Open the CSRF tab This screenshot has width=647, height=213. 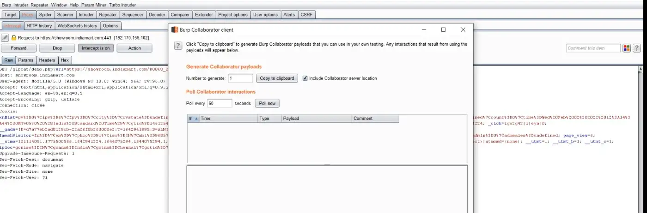[x=306, y=15]
